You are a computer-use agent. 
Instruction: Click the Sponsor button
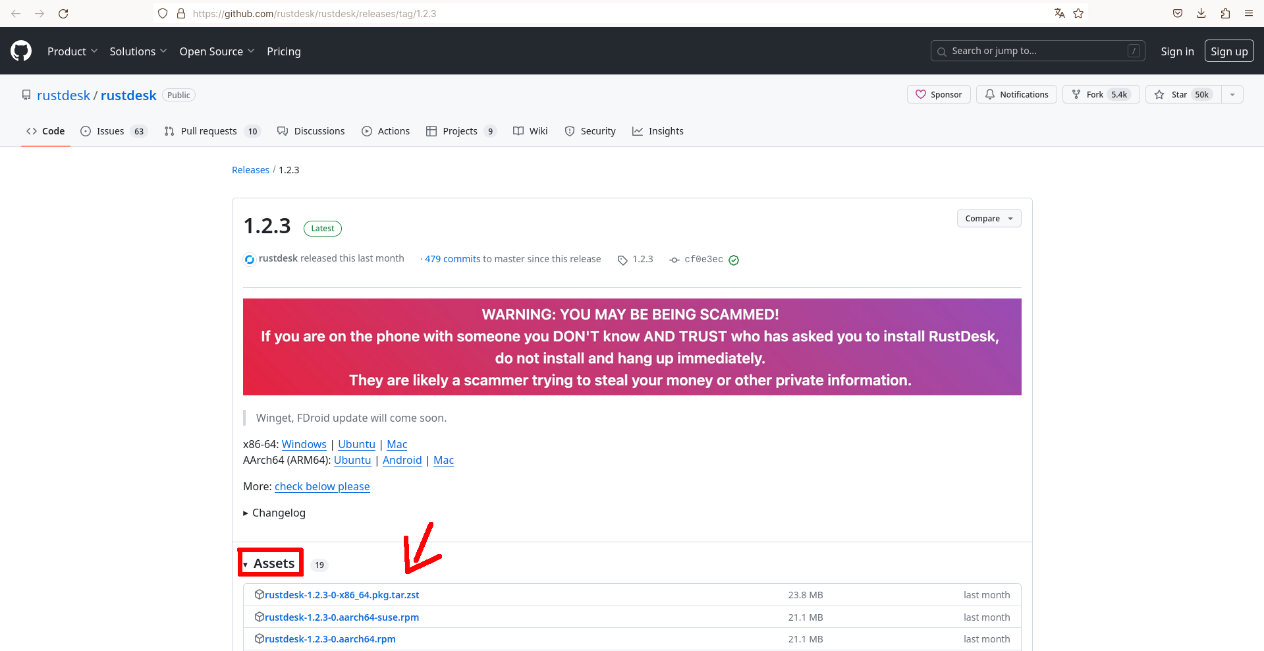[939, 94]
